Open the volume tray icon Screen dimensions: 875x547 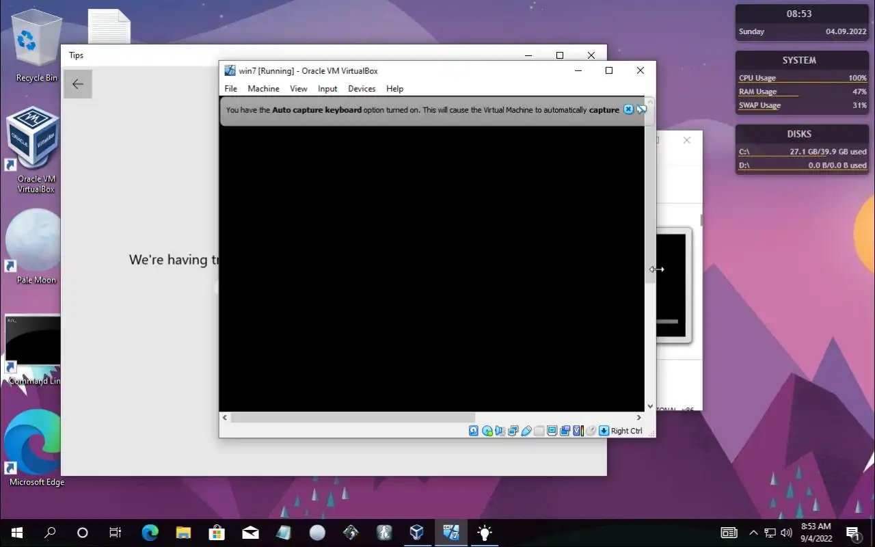tap(786, 533)
